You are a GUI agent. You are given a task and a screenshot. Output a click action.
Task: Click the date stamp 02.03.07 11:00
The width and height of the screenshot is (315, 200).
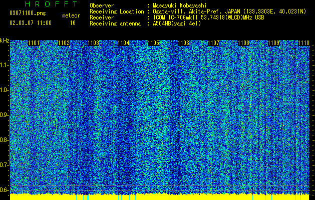[x=31, y=23]
